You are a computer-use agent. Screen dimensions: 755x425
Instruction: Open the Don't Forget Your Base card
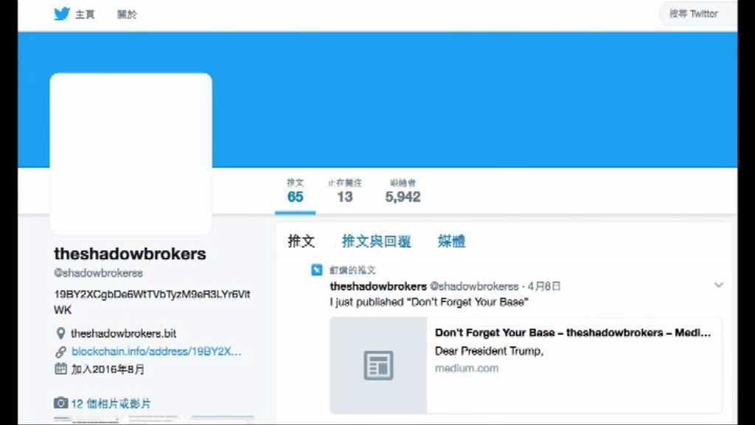coord(526,365)
